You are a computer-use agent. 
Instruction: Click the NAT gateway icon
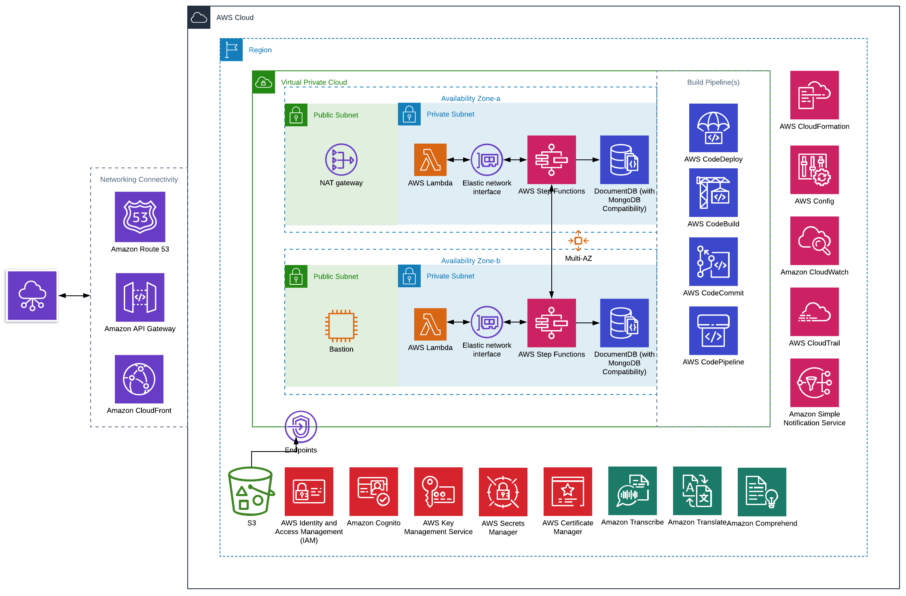tap(341, 160)
